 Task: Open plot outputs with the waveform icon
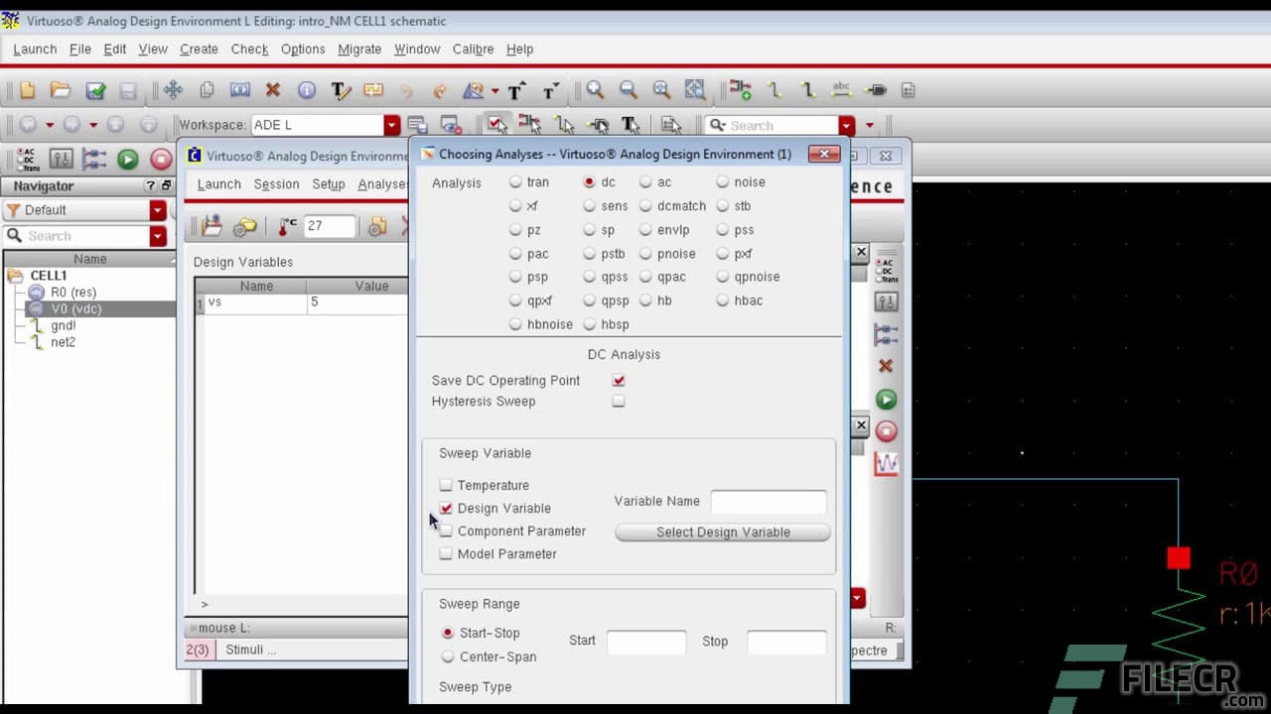click(x=884, y=462)
